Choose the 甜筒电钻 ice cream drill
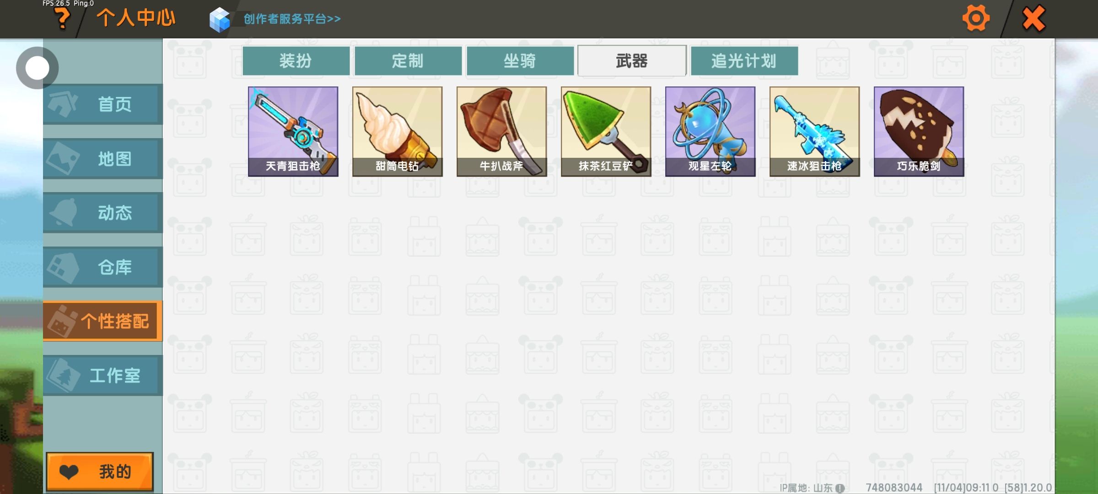Image resolution: width=1098 pixels, height=494 pixels. click(x=398, y=132)
